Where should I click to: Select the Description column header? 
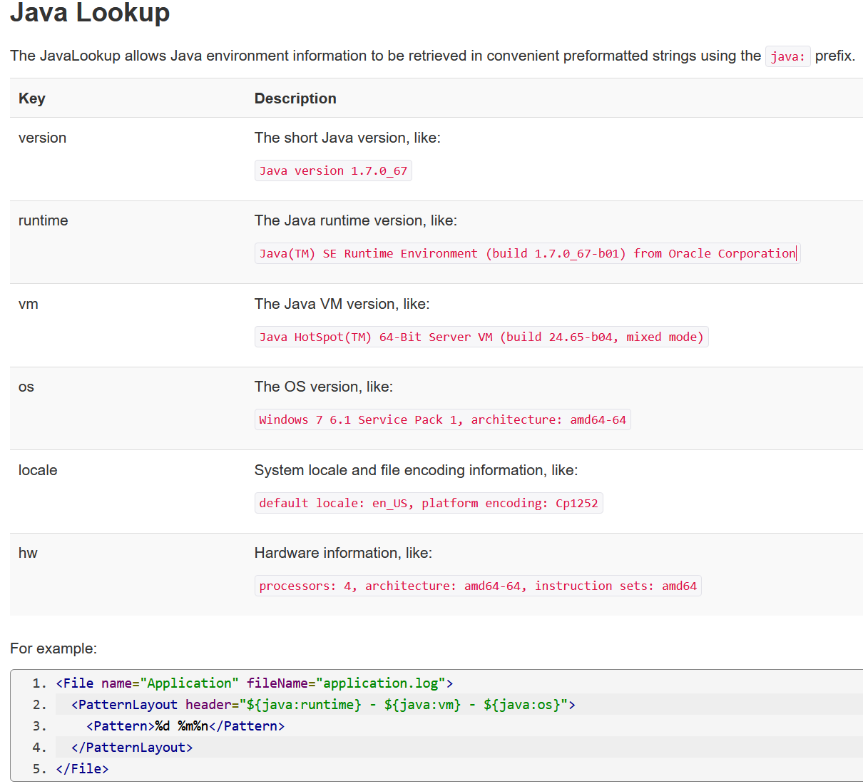pyautogui.click(x=295, y=98)
